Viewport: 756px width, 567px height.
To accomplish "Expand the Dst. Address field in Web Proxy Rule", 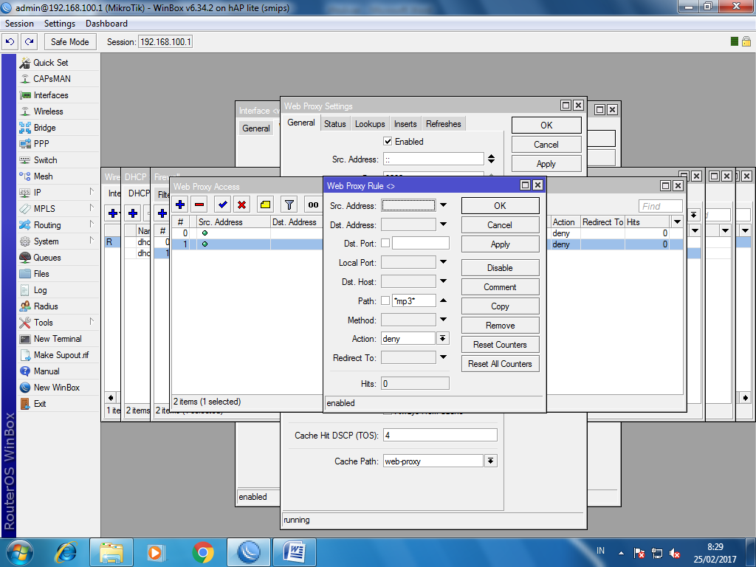I will (x=443, y=224).
